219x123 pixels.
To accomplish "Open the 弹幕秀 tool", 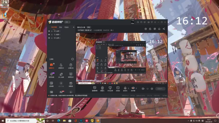I will click(x=71, y=84).
